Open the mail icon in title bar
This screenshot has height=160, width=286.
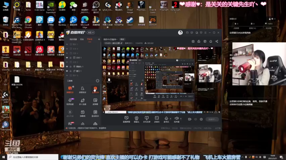pos(187,33)
